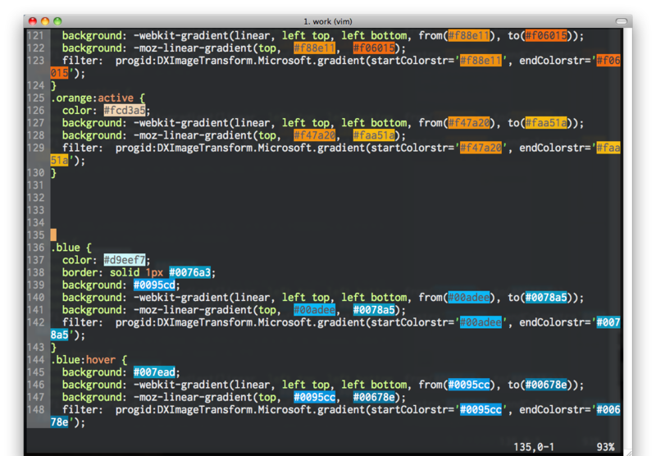The height and width of the screenshot is (456, 656).
Task: Click 'border:' property on line 138
Action: [x=83, y=273]
